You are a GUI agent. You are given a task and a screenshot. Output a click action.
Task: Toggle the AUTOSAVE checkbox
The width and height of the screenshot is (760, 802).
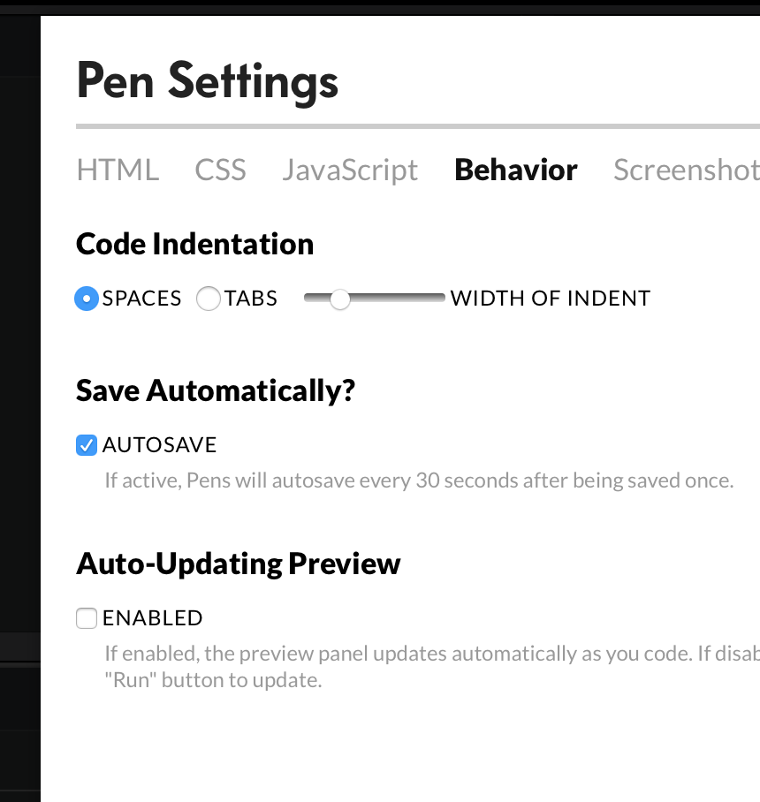click(87, 445)
